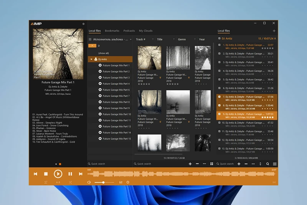Select letter D filter

tap(99, 46)
